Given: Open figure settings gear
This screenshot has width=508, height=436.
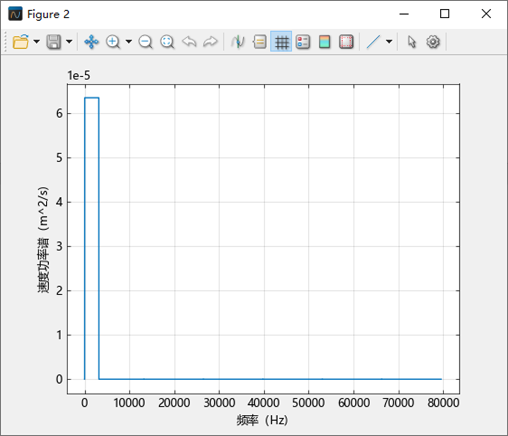Looking at the screenshot, I should 433,42.
